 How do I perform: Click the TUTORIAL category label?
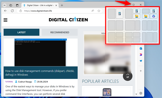(x=9, y=82)
